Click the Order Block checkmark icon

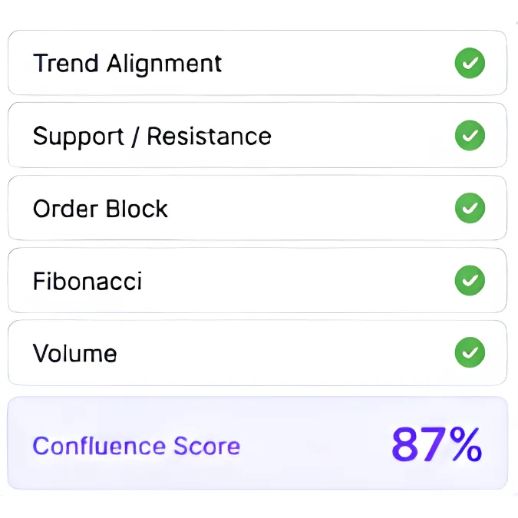tap(470, 208)
